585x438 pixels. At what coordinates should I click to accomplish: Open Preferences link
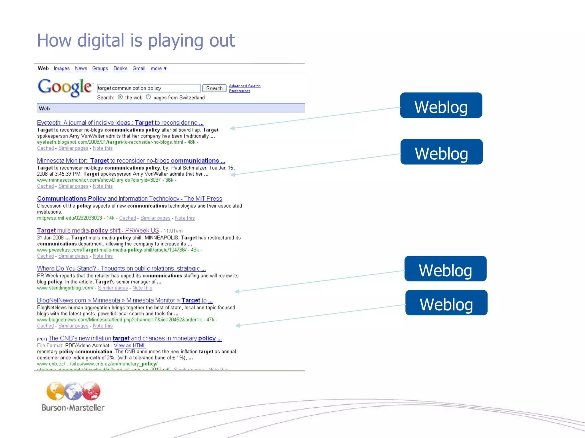[x=240, y=91]
